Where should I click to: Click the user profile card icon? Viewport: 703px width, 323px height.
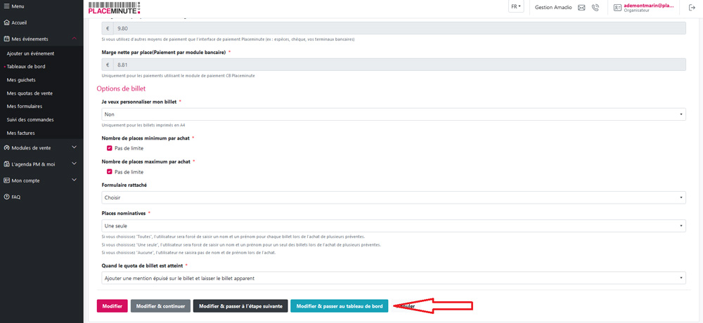(x=617, y=8)
